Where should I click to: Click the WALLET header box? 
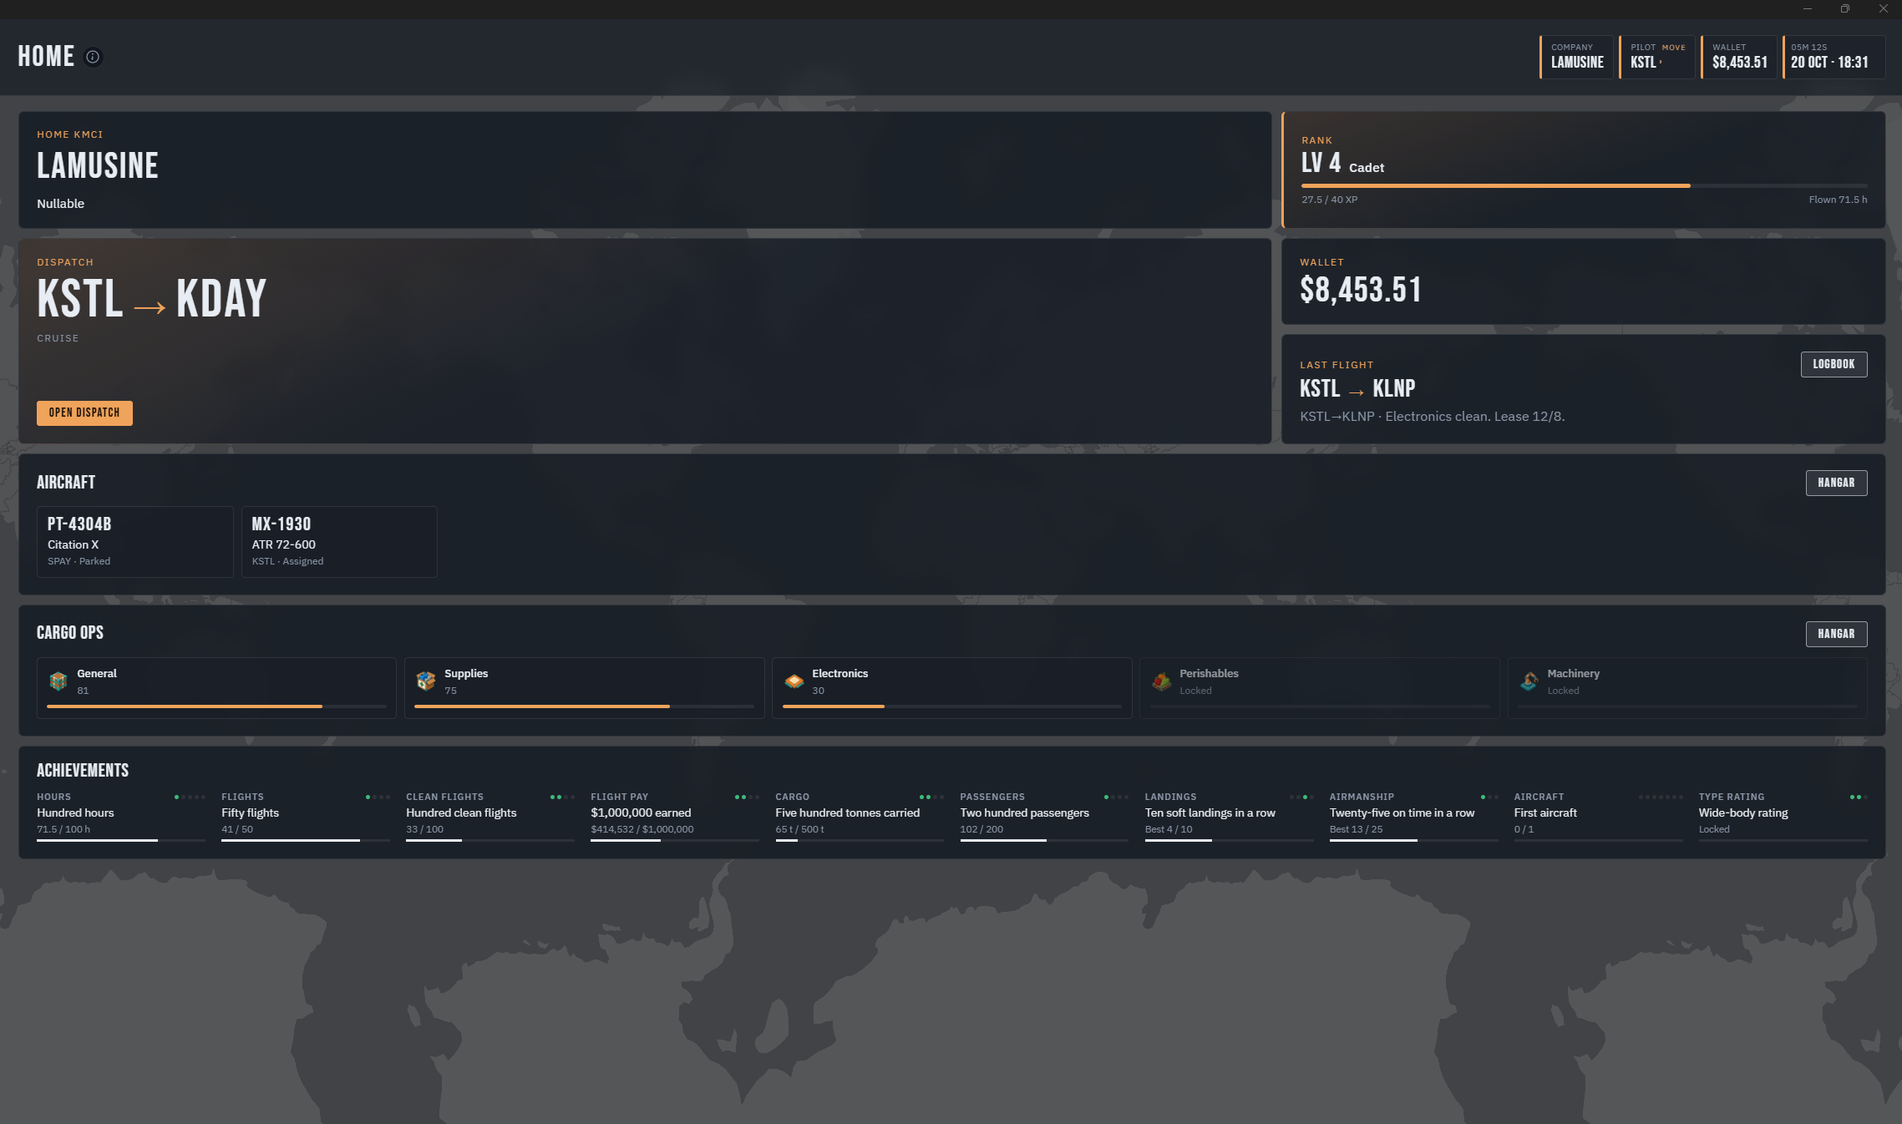pyautogui.click(x=1738, y=57)
